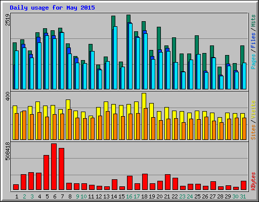
Task: Click day 16 axis label
Action: [x=129, y=196]
